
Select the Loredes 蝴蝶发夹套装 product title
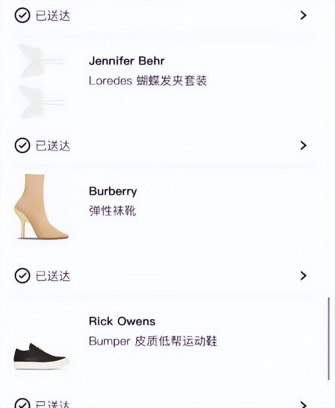click(x=148, y=81)
